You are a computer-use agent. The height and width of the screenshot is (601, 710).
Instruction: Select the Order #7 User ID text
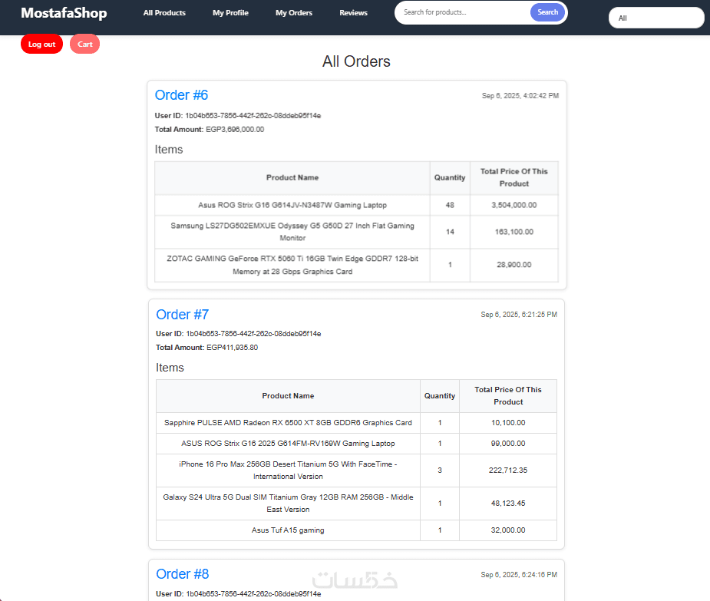coord(239,334)
